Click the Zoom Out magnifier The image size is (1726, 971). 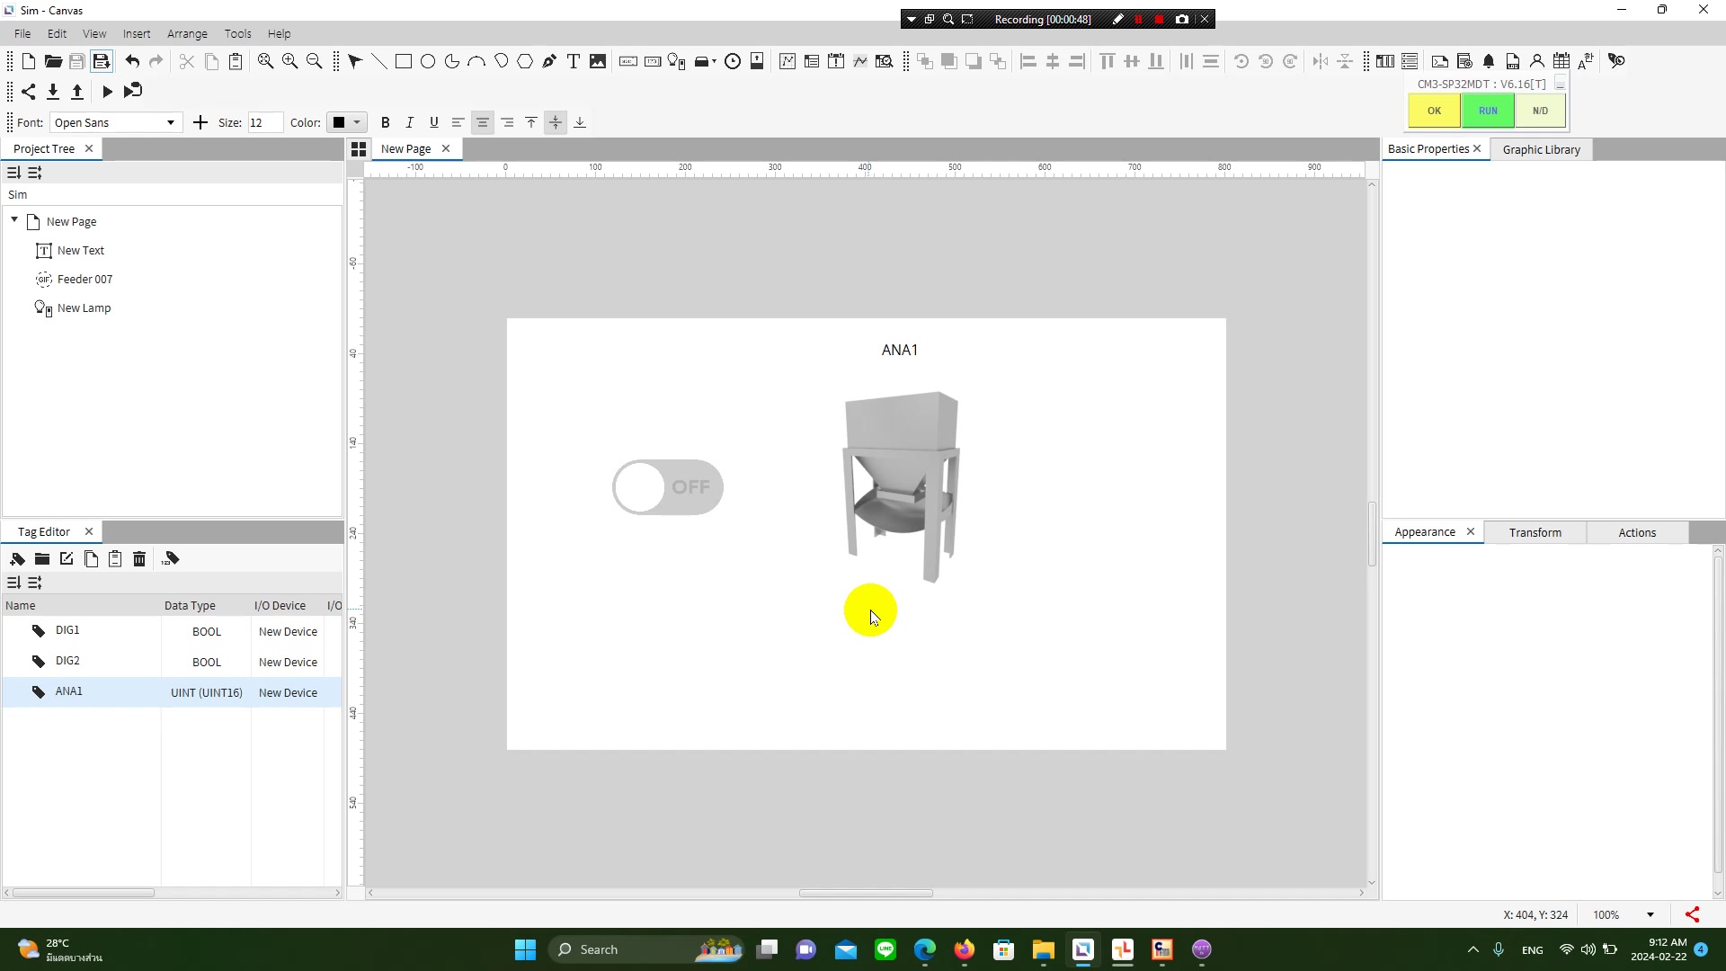coord(314,61)
